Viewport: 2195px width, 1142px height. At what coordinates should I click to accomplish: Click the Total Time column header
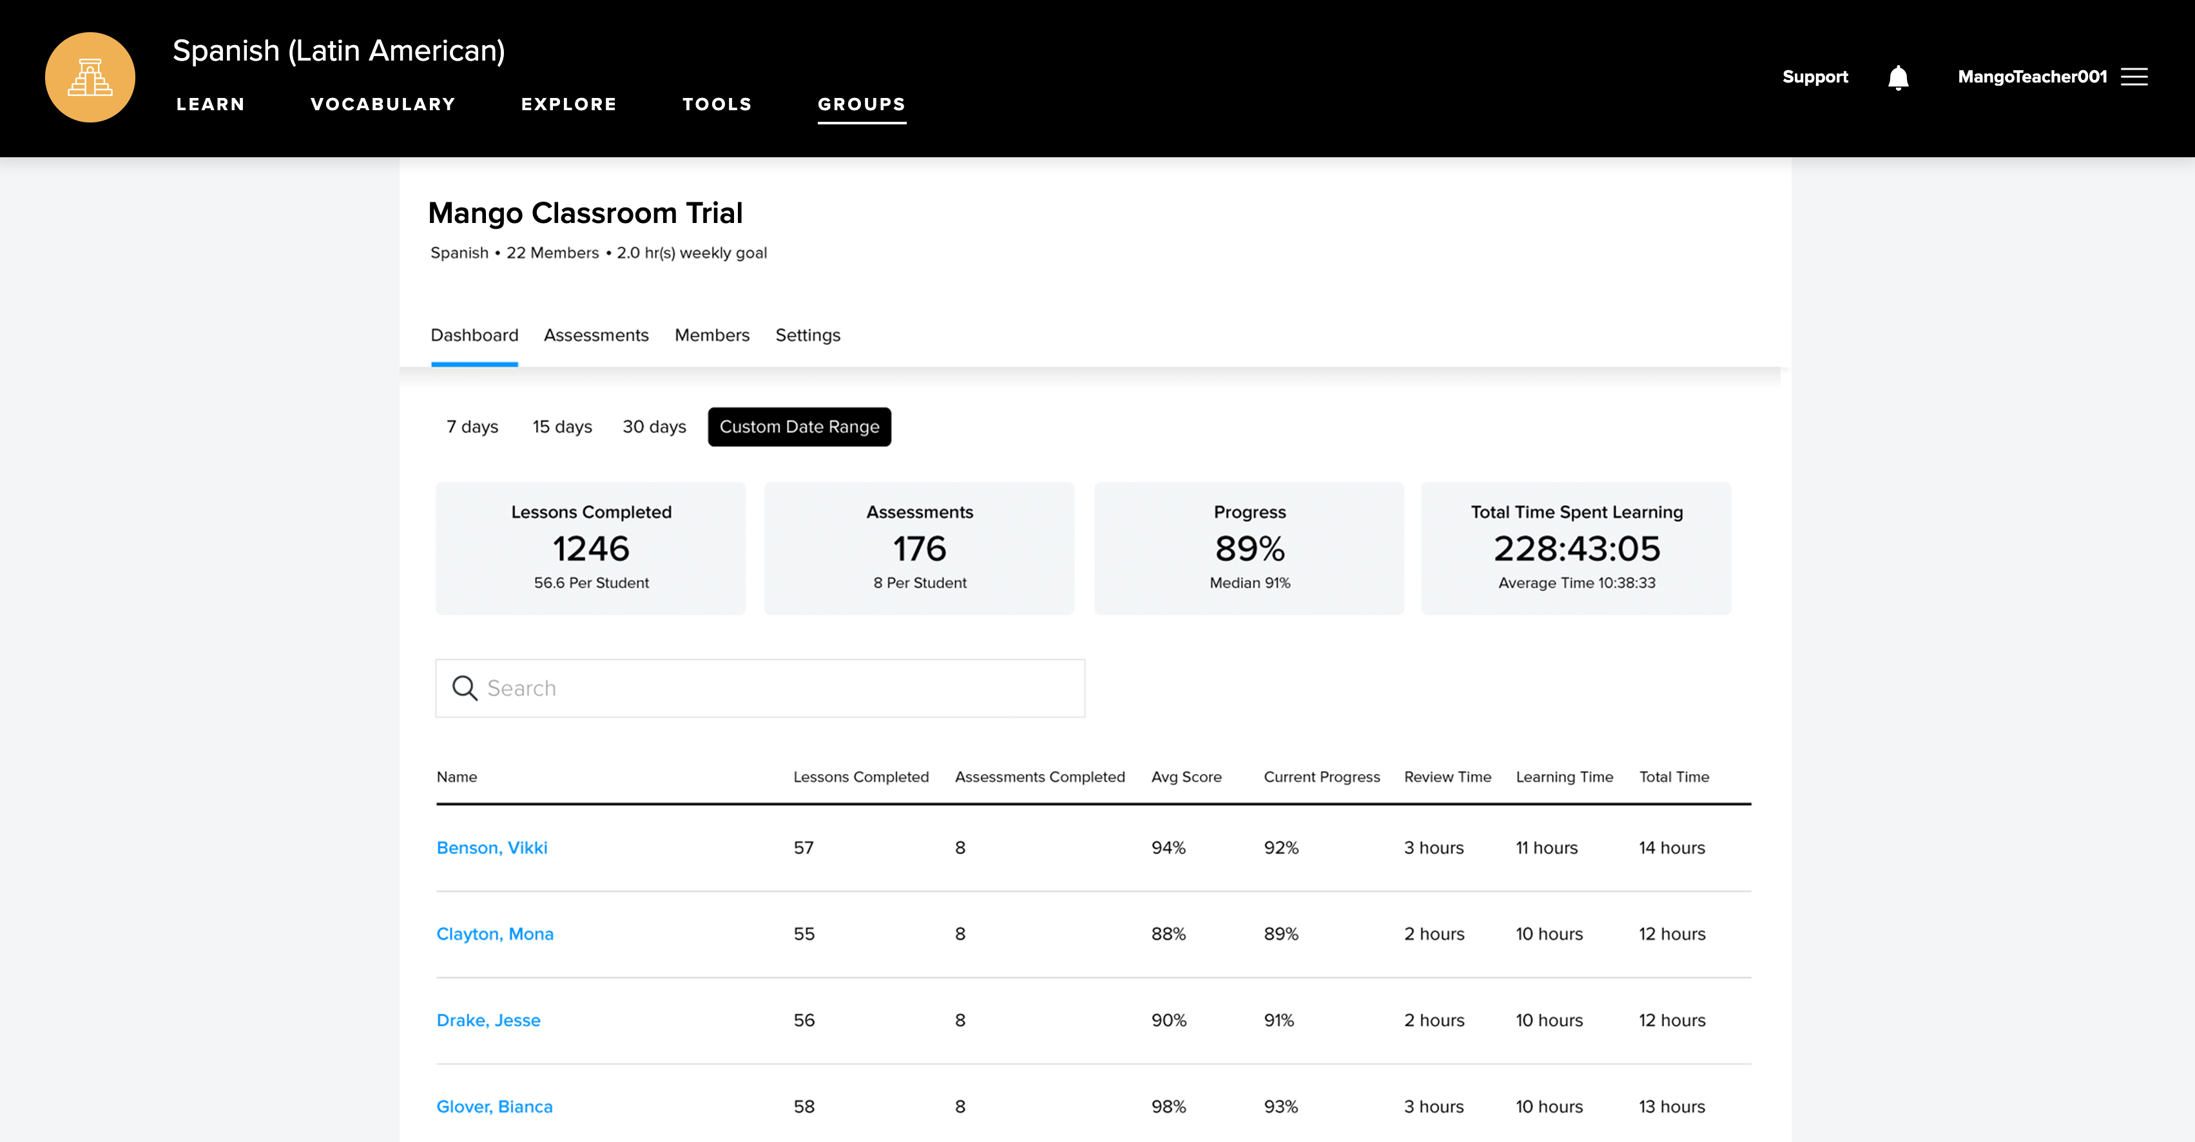click(1674, 777)
